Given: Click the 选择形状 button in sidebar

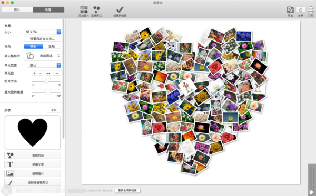Looking at the screenshot, I should pyautogui.click(x=33, y=156).
